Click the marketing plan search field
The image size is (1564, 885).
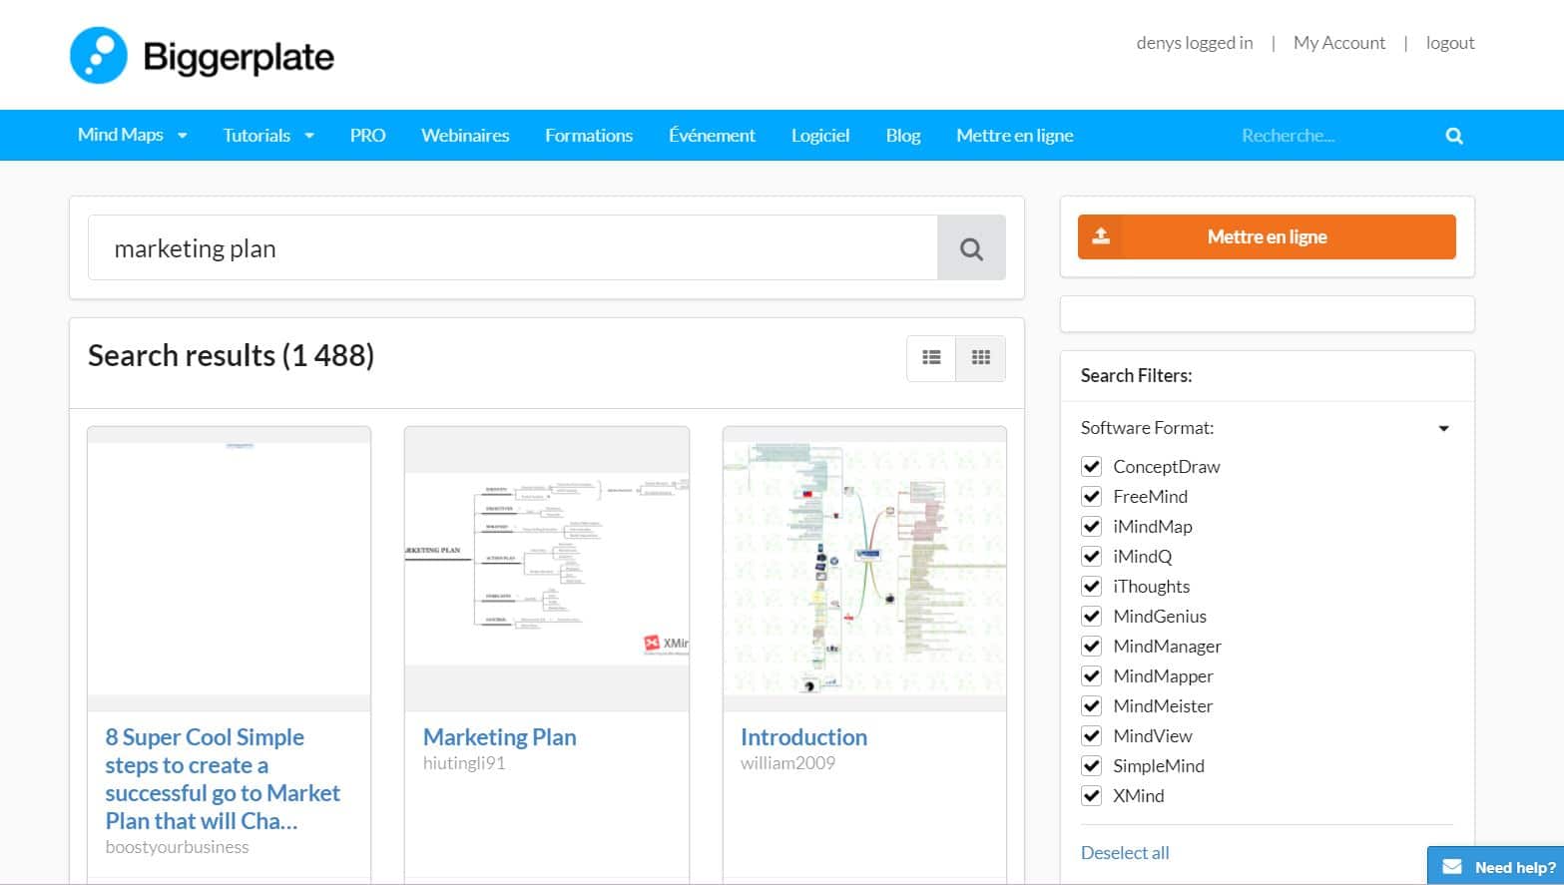513,248
